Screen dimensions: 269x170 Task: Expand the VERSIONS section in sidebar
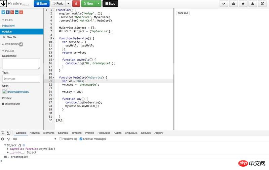point(3,44)
